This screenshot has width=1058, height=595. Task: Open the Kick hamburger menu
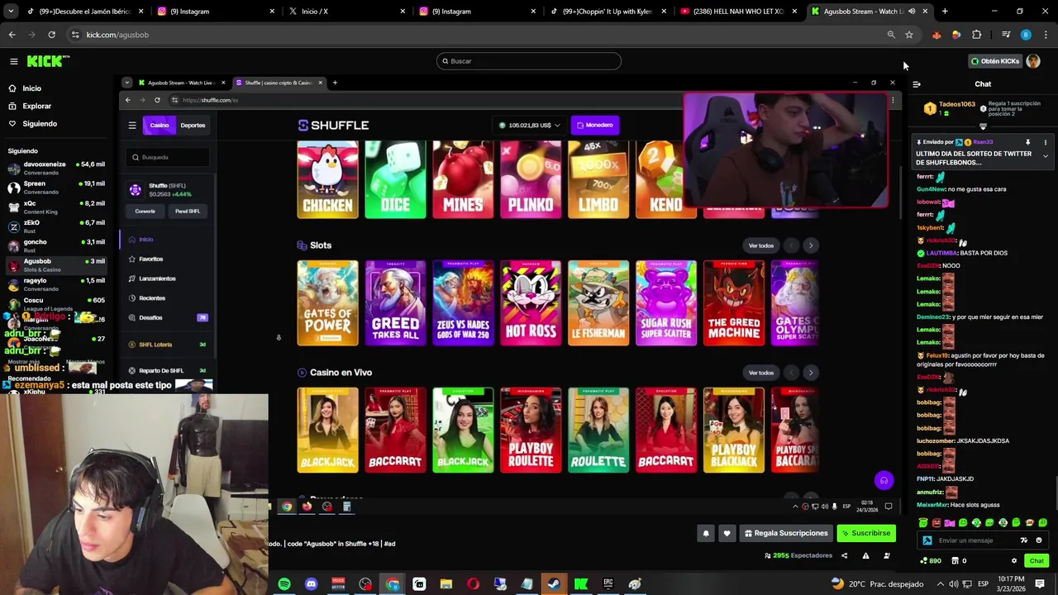pyautogui.click(x=13, y=61)
